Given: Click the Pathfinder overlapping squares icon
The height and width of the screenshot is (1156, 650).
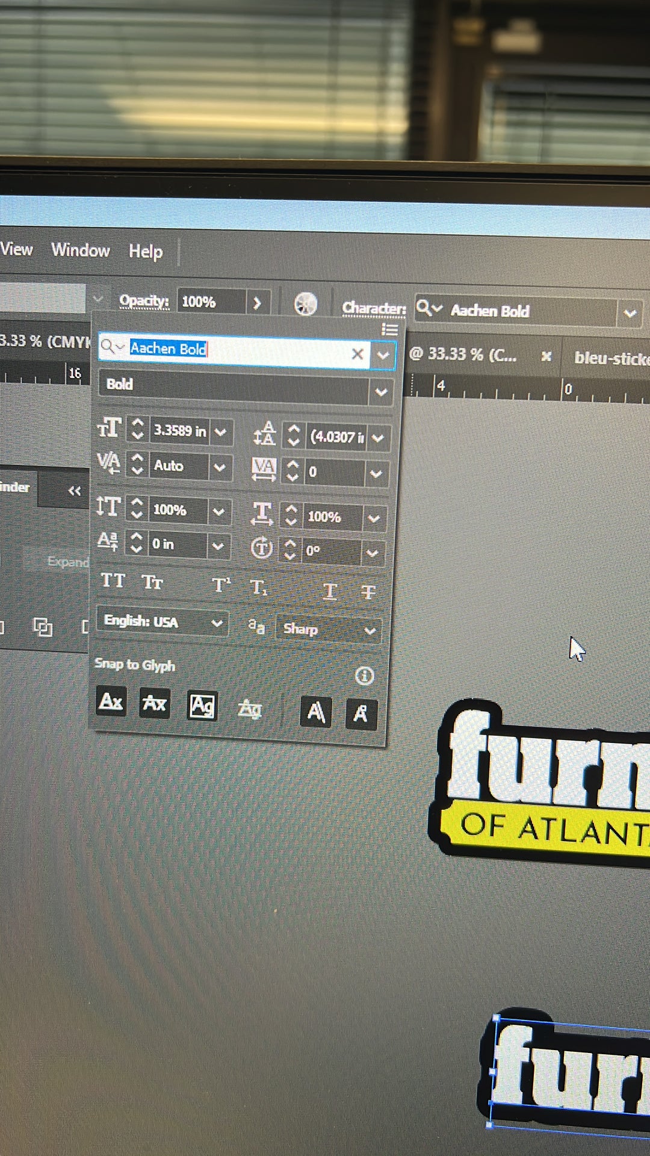Looking at the screenshot, I should click(42, 627).
